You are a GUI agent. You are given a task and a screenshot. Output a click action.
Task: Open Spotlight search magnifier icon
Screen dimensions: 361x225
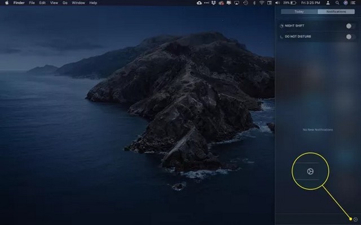tap(337, 3)
